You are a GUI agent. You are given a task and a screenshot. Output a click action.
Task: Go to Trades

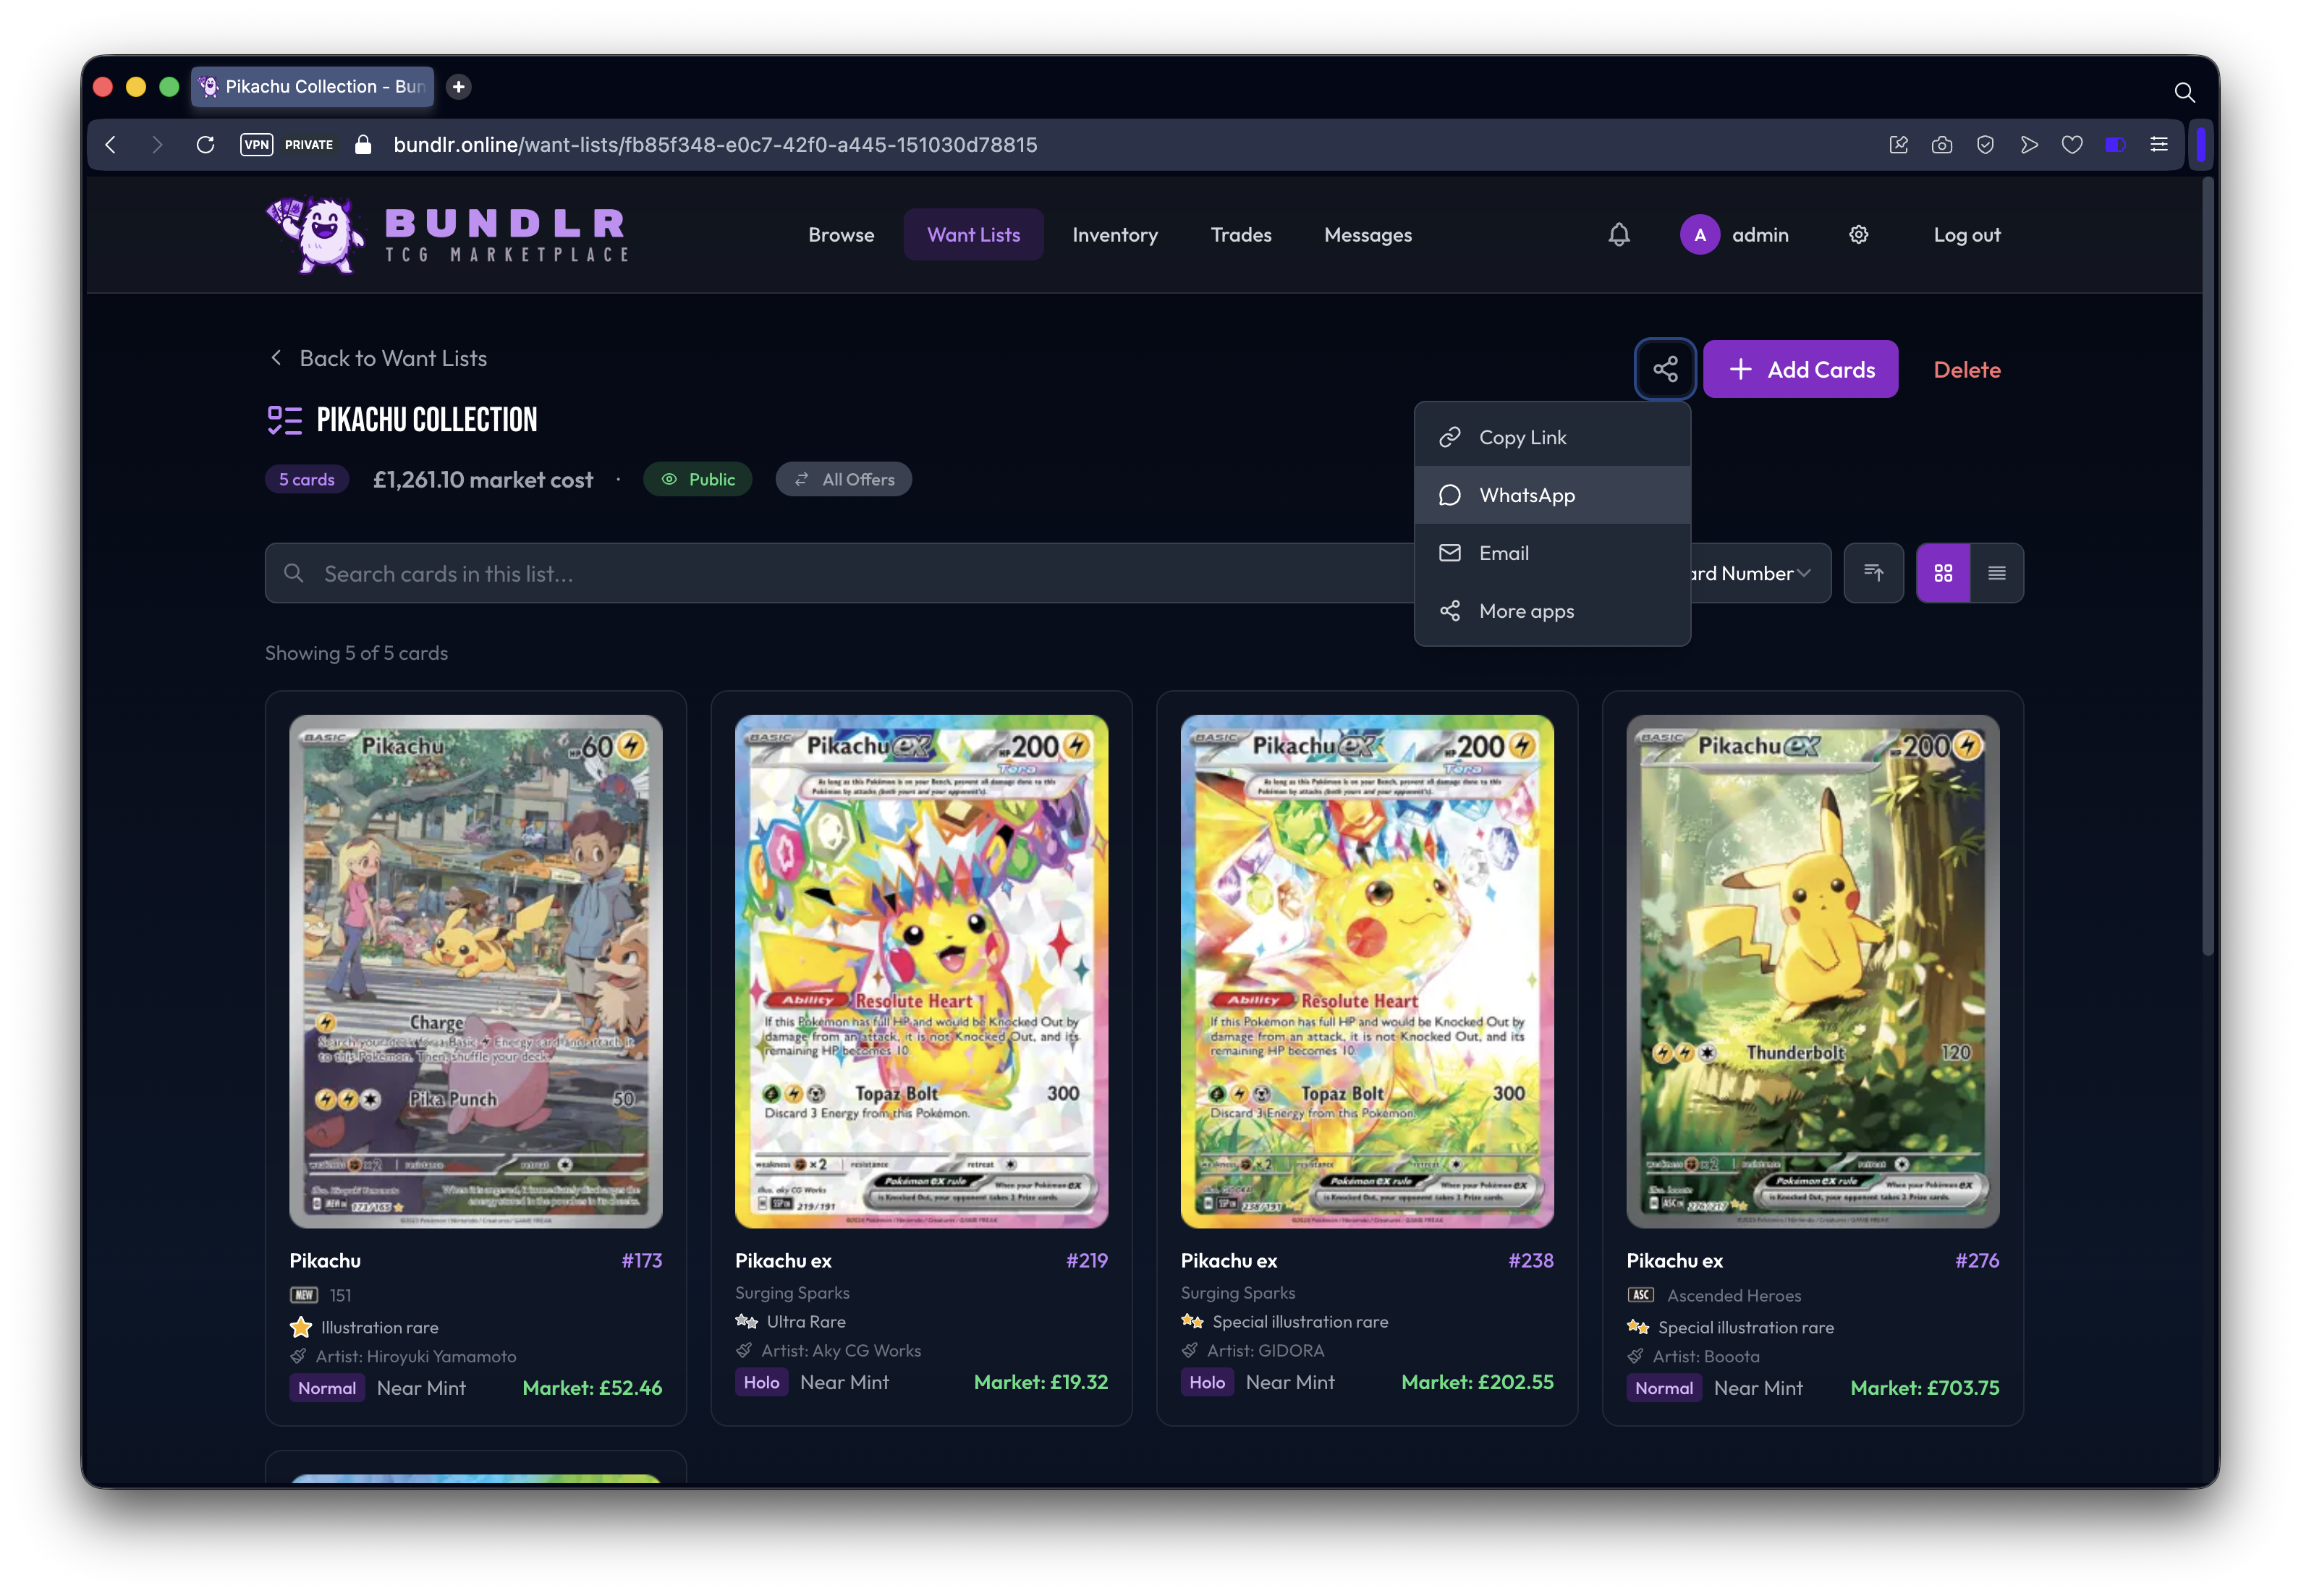1241,235
